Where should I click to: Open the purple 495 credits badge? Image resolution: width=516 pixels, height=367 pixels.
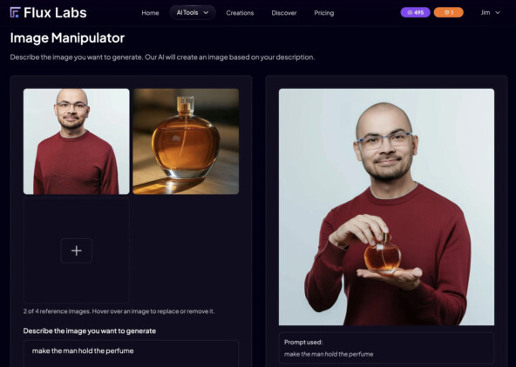(415, 12)
